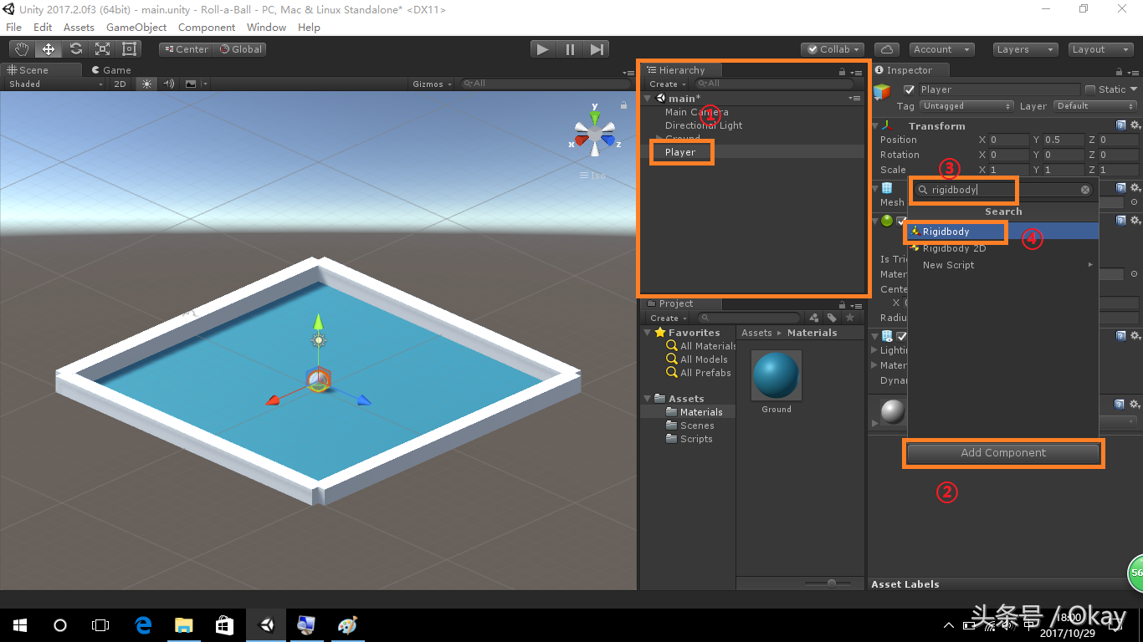
Task: Open the Windows Start menu
Action: coord(20,624)
